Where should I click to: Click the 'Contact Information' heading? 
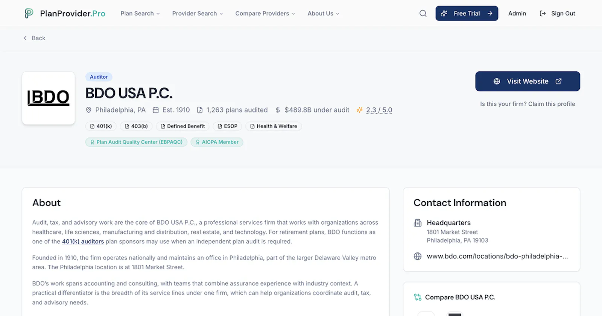[460, 203]
